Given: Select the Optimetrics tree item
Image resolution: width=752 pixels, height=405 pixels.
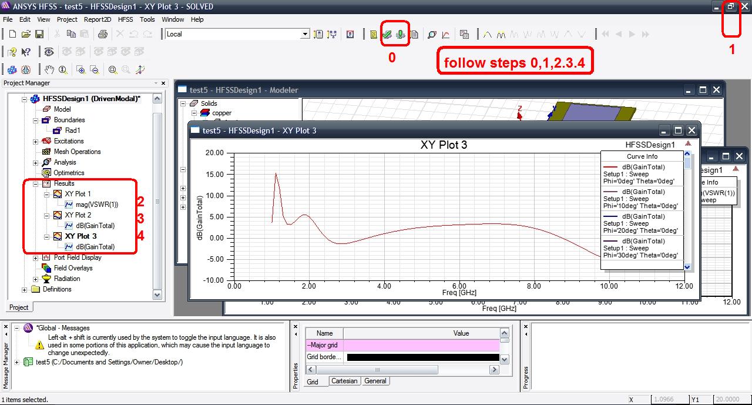Looking at the screenshot, I should pos(69,173).
